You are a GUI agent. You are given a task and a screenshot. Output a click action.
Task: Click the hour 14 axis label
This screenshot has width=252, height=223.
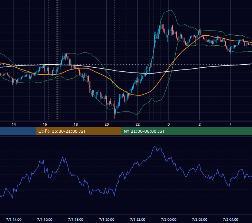14,125
